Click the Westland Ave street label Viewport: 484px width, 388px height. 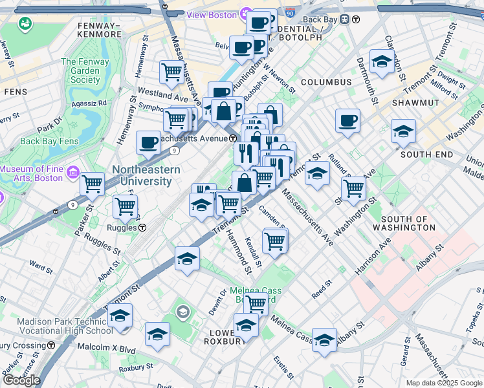tap(162, 94)
